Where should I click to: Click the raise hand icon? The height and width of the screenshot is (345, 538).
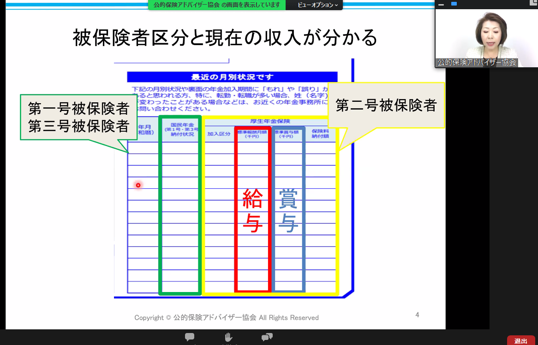(x=228, y=338)
